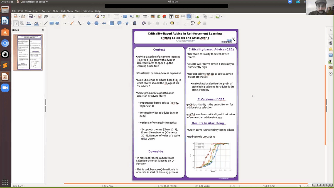Screen dimensions: 334x188
Task: Open the Zoom app in dock
Action: (5, 88)
